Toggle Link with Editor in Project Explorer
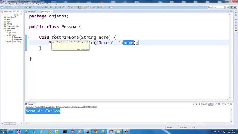 pyautogui.click(x=17, y=15)
